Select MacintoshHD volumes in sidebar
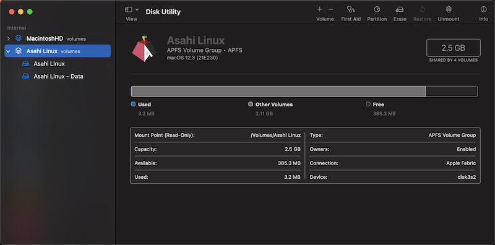 tap(58, 38)
